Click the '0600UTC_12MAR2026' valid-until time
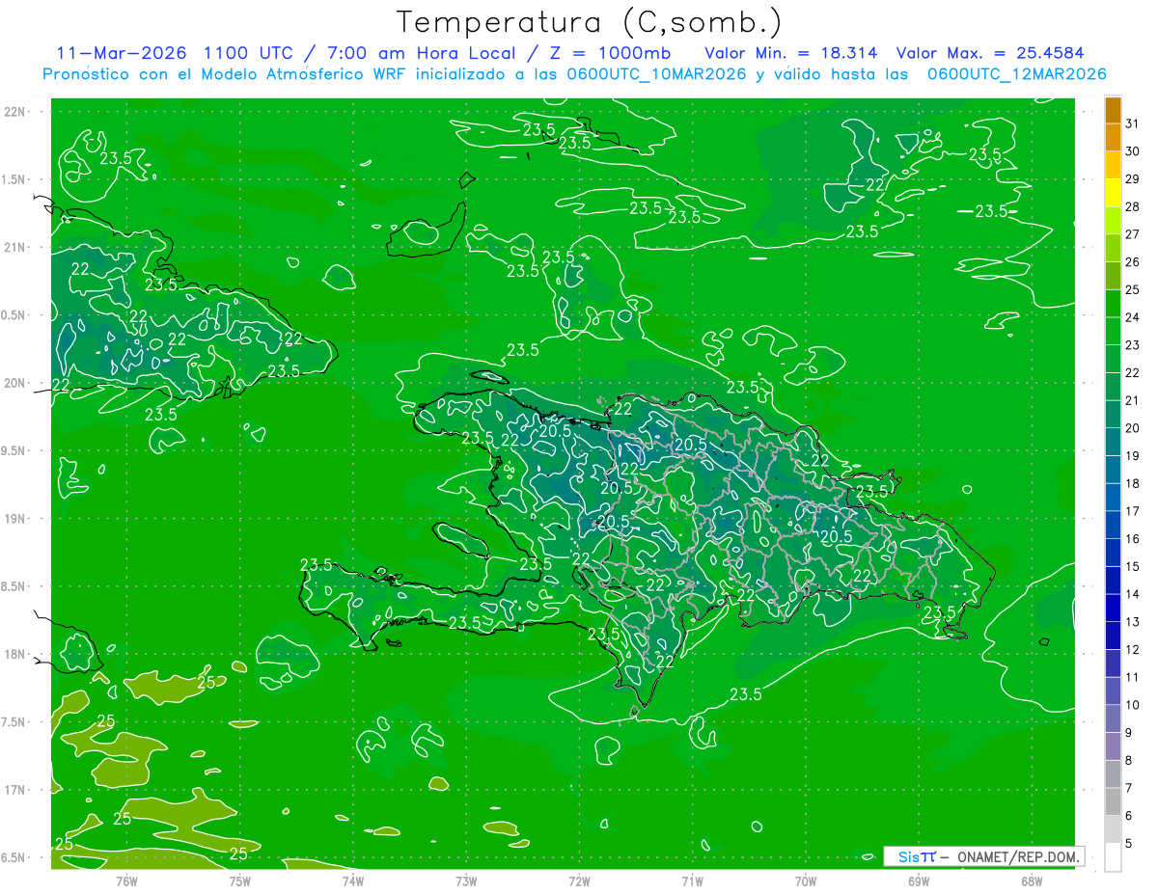 coord(1016,74)
